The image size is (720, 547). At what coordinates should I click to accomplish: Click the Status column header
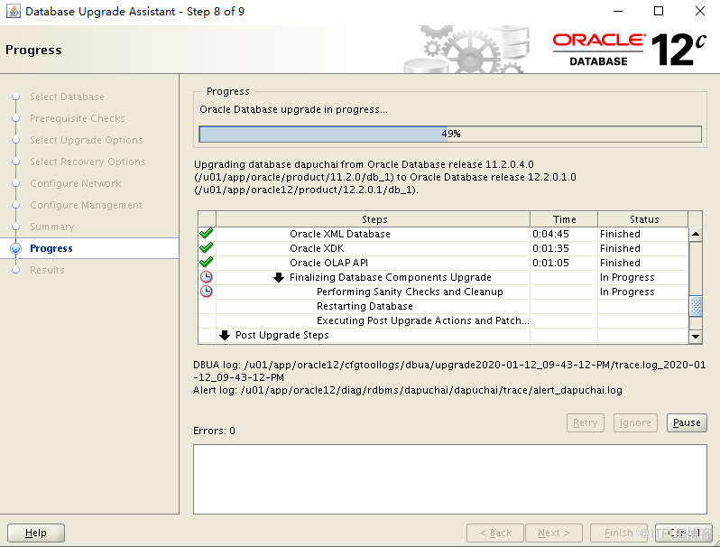642,219
